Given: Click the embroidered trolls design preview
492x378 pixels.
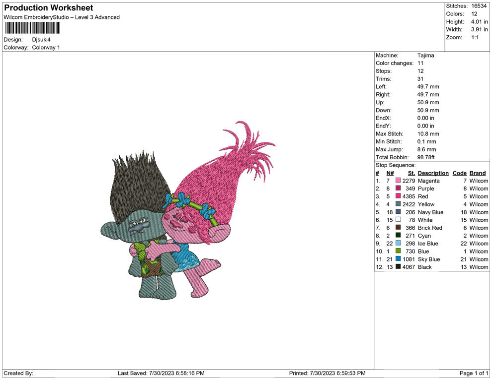Looking at the screenshot, I should coord(188,210).
